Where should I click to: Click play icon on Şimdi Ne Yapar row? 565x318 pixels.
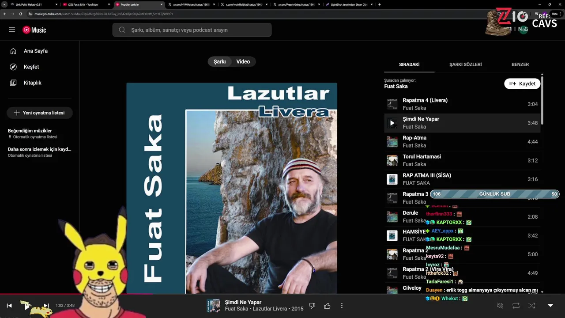click(392, 123)
